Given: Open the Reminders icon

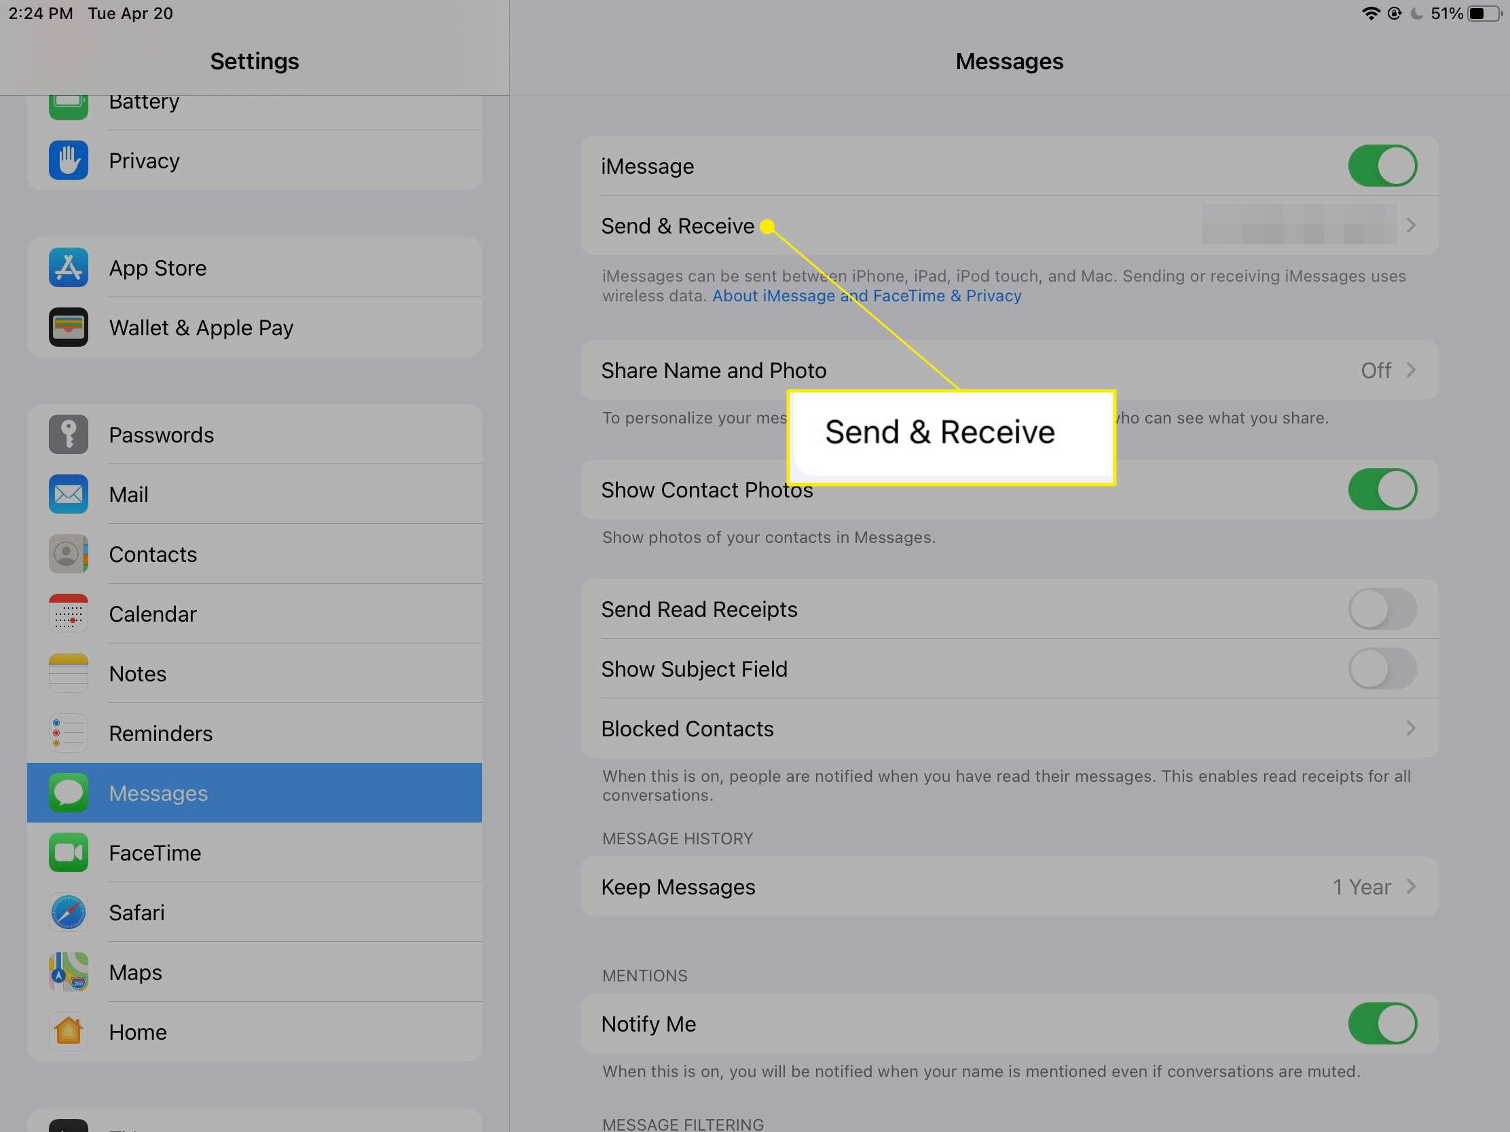Looking at the screenshot, I should pos(69,733).
